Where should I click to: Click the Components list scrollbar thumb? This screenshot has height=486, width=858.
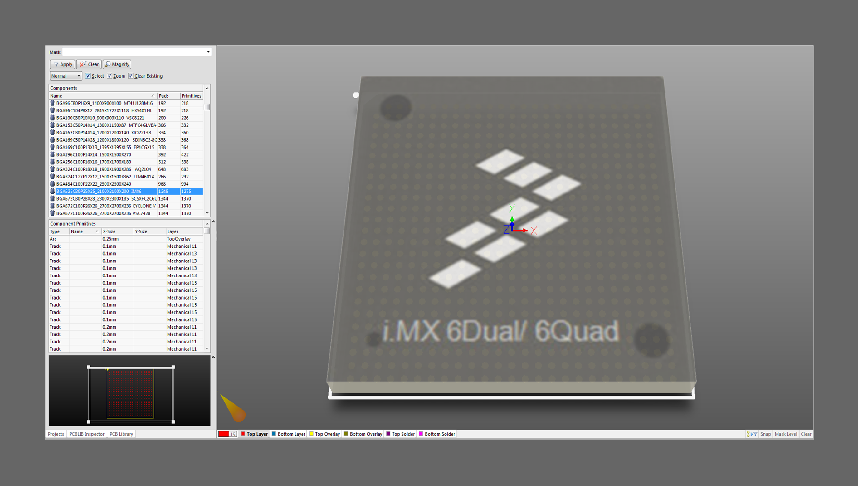[x=207, y=107]
